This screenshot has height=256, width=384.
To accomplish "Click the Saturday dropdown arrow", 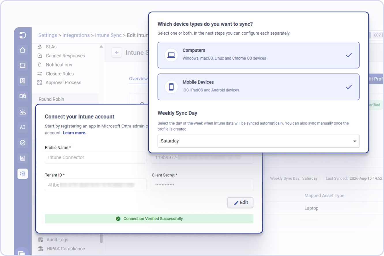I will (x=355, y=141).
